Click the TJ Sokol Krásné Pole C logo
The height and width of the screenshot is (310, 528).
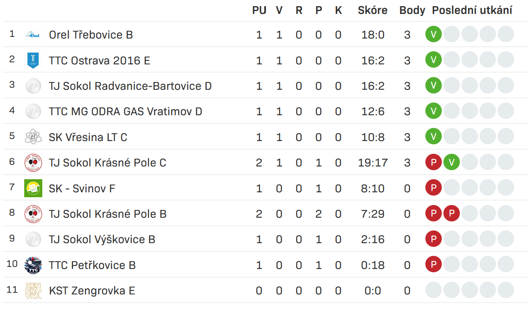tap(33, 163)
